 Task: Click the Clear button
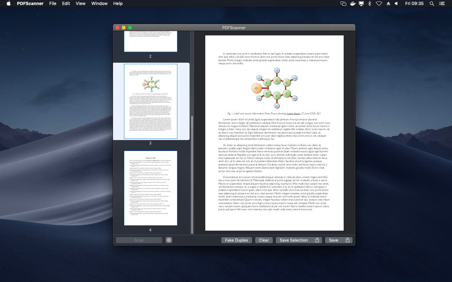click(264, 240)
